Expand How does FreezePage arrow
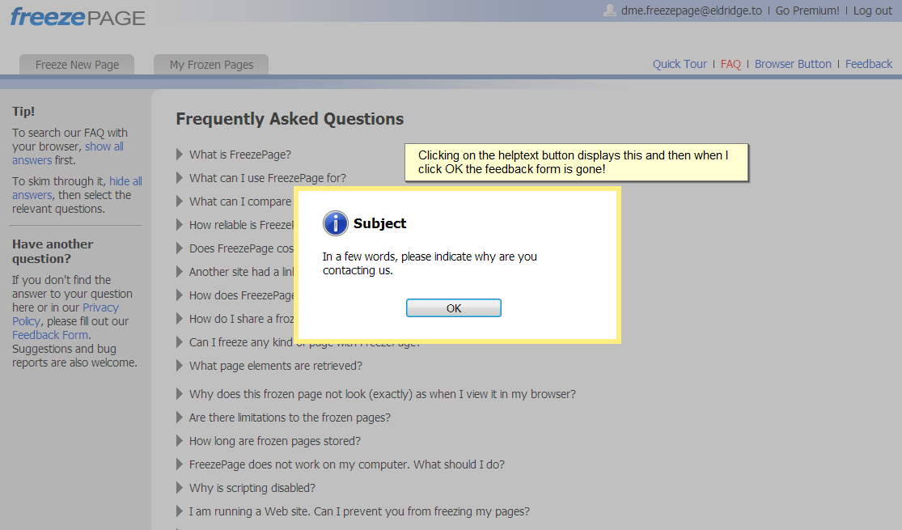902x530 pixels. point(180,295)
